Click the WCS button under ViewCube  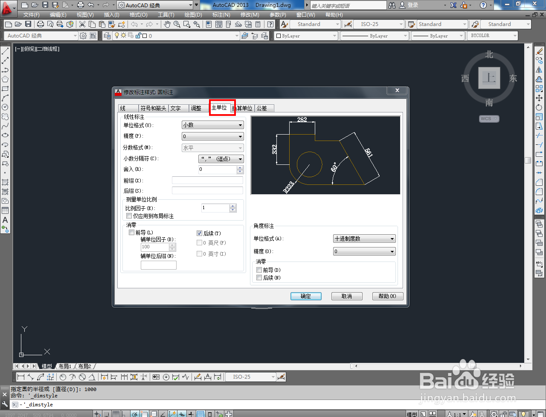click(489, 119)
